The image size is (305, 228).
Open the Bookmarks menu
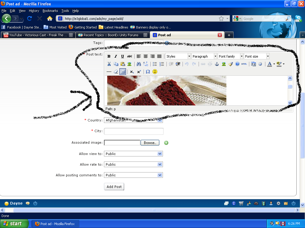click(x=50, y=11)
